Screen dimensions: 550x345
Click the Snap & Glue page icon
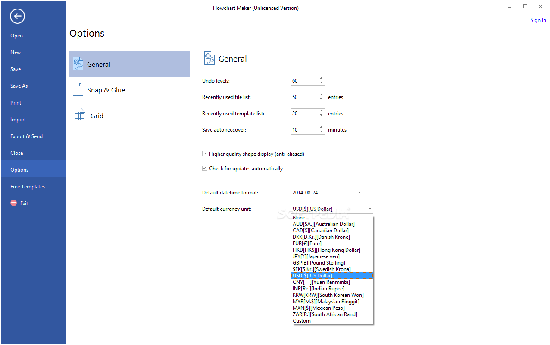(78, 89)
